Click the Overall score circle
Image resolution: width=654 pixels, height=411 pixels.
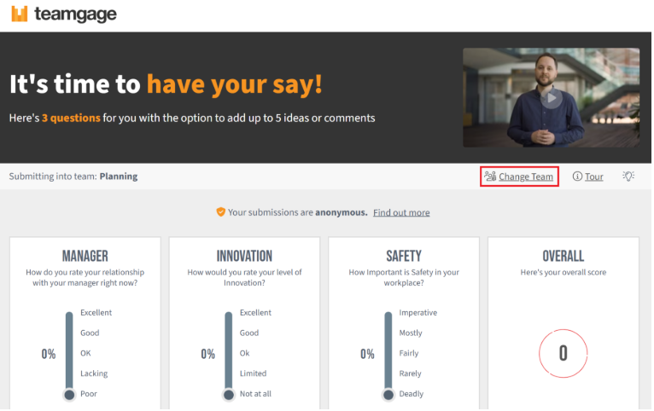(x=563, y=353)
